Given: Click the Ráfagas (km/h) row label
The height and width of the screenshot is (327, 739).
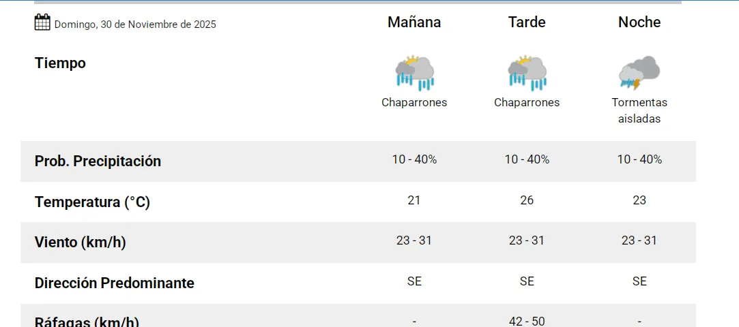Looking at the screenshot, I should click(87, 322).
